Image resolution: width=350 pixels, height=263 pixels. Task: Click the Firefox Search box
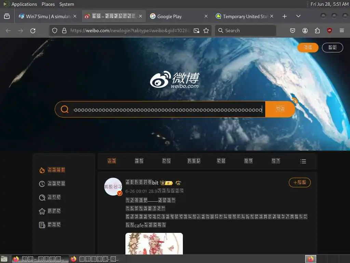245,30
